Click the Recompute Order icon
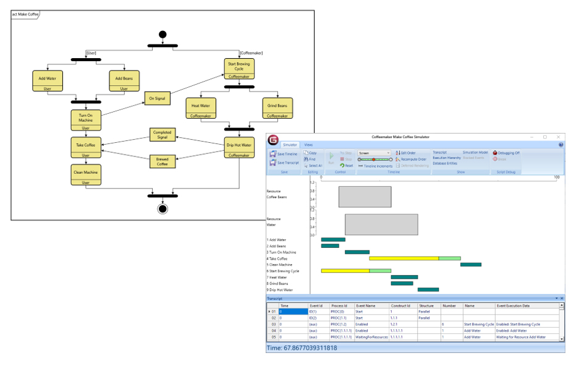The height and width of the screenshot is (366, 579). click(x=398, y=160)
